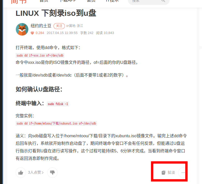Click the thumbs-down dislike icon
Image resolution: width=202 pixels, height=184 pixels.
click(52, 173)
